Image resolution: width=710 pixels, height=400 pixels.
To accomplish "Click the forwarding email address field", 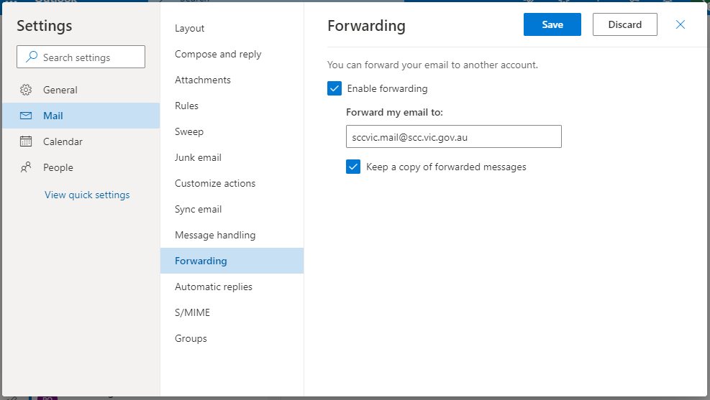I will [x=453, y=136].
